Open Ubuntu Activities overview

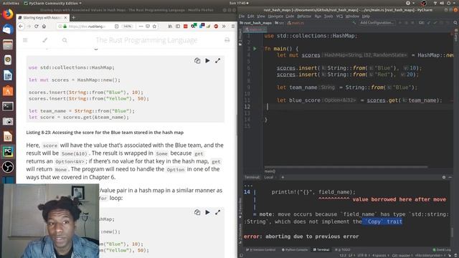11,3
